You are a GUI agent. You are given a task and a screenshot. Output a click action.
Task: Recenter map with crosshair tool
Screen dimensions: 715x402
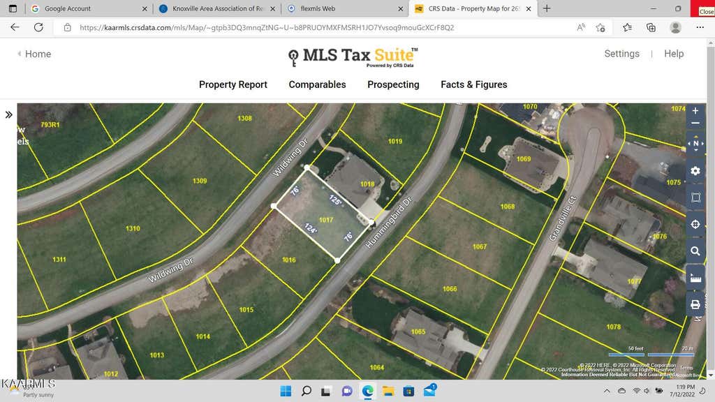pos(695,224)
